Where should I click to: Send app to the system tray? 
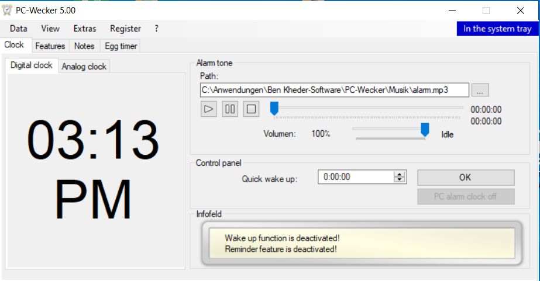point(497,29)
